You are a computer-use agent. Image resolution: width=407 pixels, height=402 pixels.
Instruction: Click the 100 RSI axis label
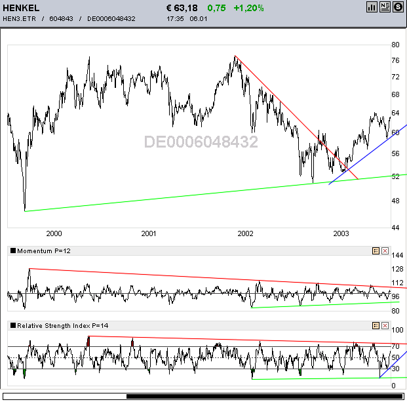point(397,330)
